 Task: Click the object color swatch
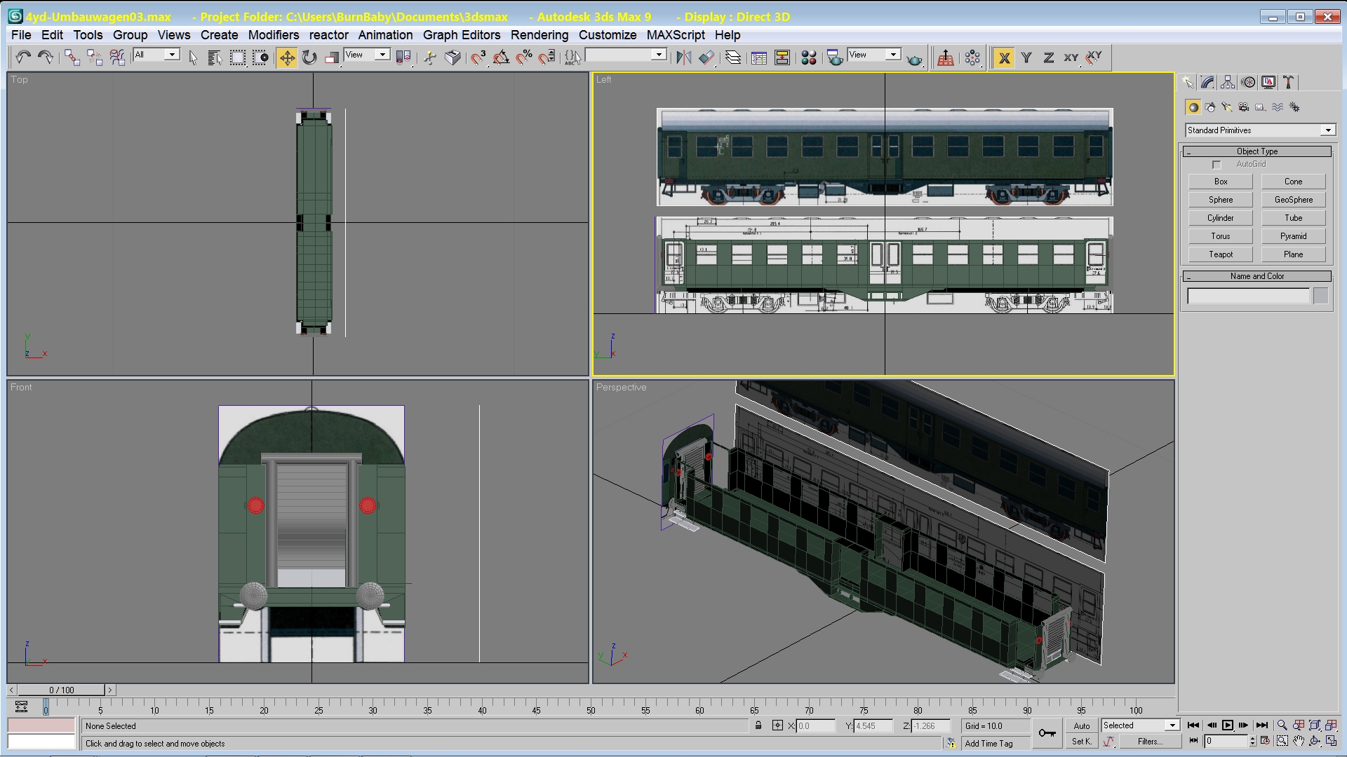point(1320,296)
